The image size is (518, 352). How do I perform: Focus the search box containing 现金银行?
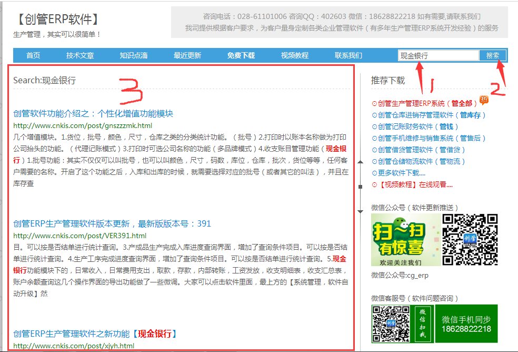tap(438, 55)
